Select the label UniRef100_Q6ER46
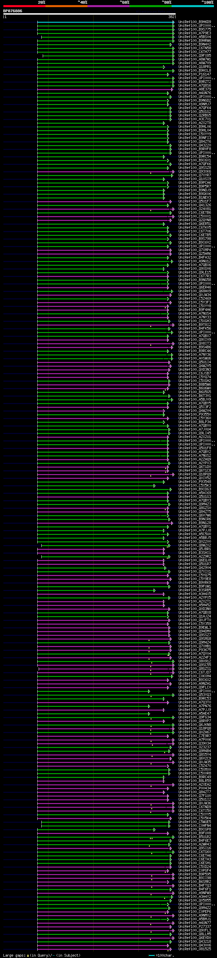217x958 pixels. tap(195, 288)
